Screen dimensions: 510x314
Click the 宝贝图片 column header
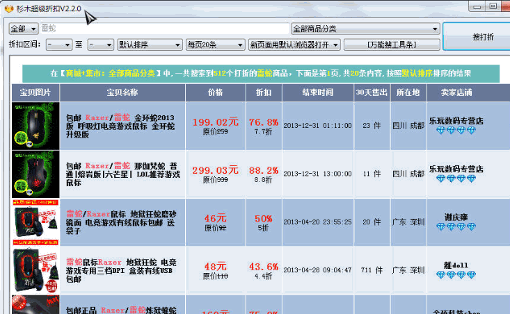click(35, 92)
